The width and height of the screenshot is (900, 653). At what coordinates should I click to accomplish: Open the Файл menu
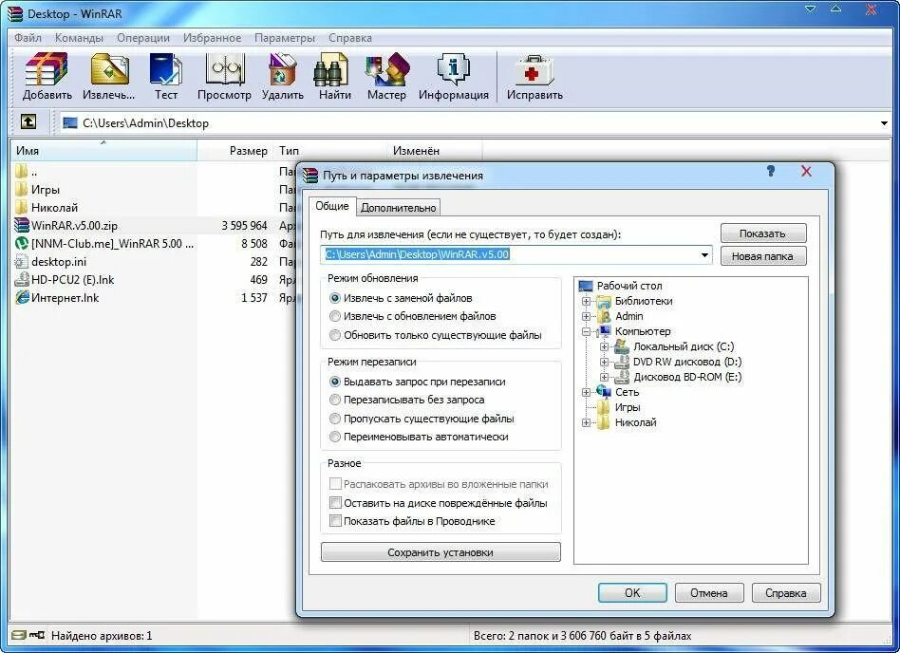pos(28,38)
